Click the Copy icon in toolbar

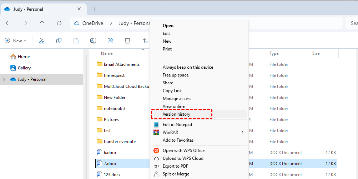[x=59, y=41]
